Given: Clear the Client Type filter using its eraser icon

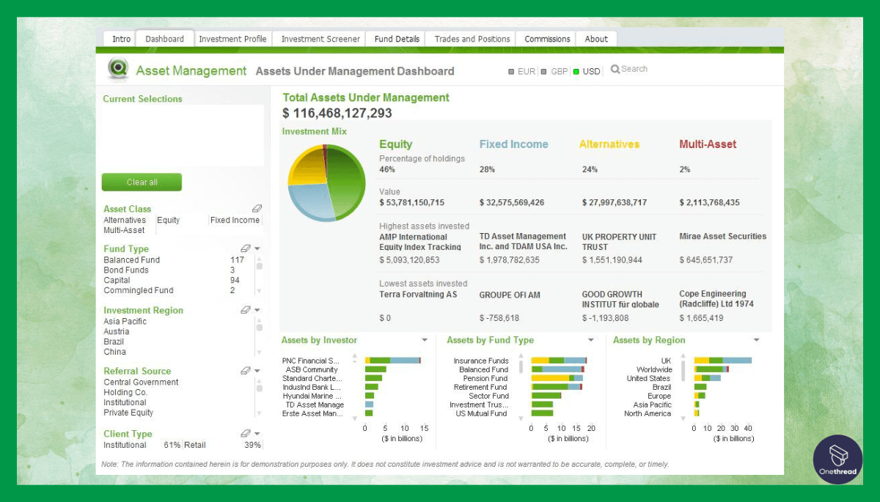Looking at the screenshot, I should [246, 432].
